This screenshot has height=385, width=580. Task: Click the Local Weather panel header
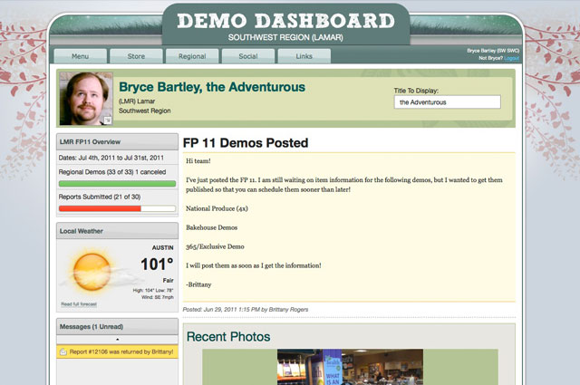117,231
